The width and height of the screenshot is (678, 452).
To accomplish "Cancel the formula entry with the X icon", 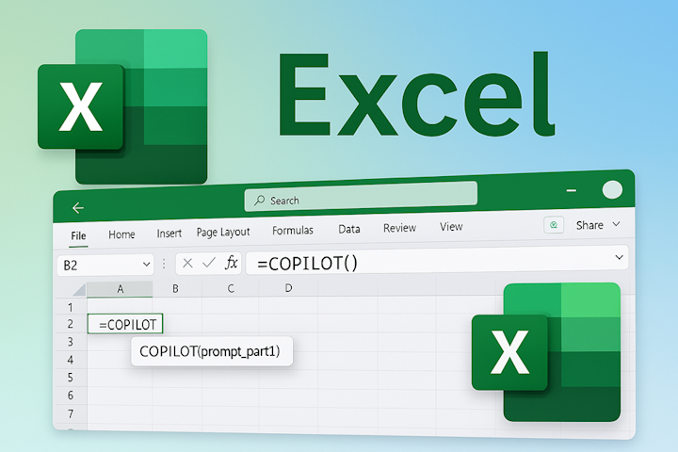I will coord(187,263).
